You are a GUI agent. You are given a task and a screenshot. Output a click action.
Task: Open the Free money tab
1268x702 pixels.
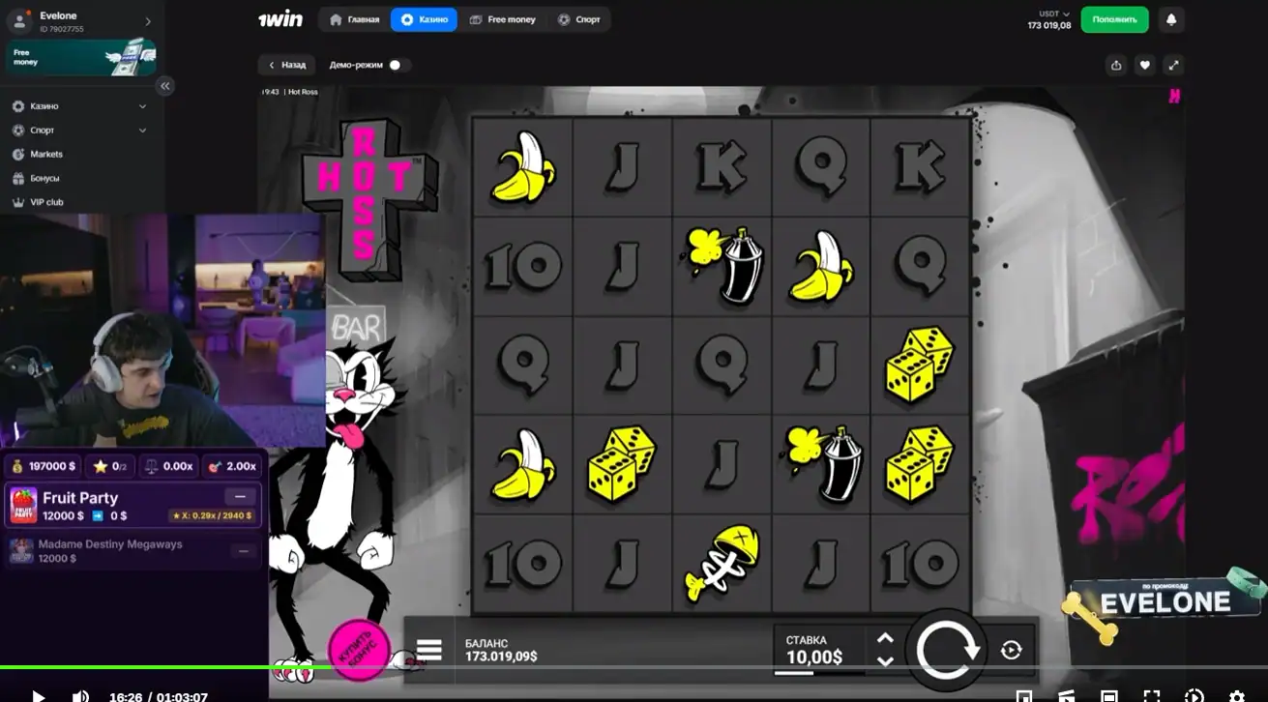(502, 19)
